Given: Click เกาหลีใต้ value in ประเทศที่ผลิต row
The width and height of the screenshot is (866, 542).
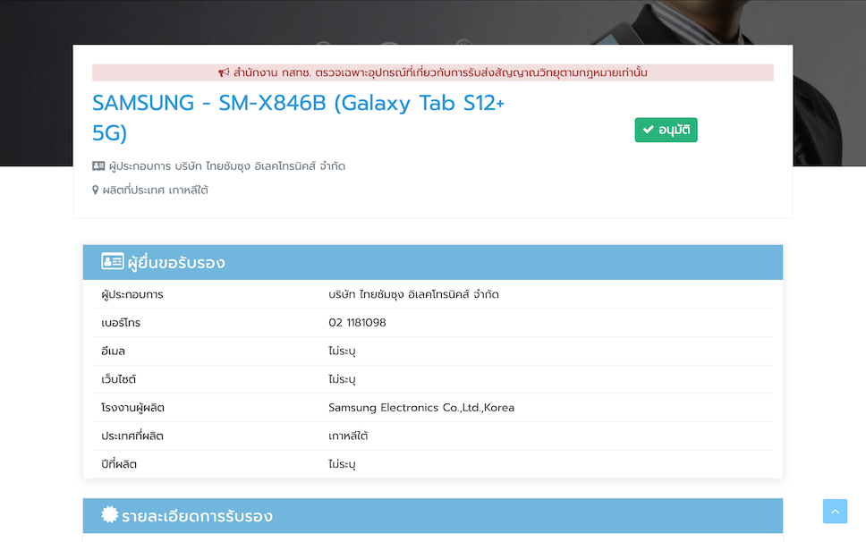Looking at the screenshot, I should click(348, 436).
